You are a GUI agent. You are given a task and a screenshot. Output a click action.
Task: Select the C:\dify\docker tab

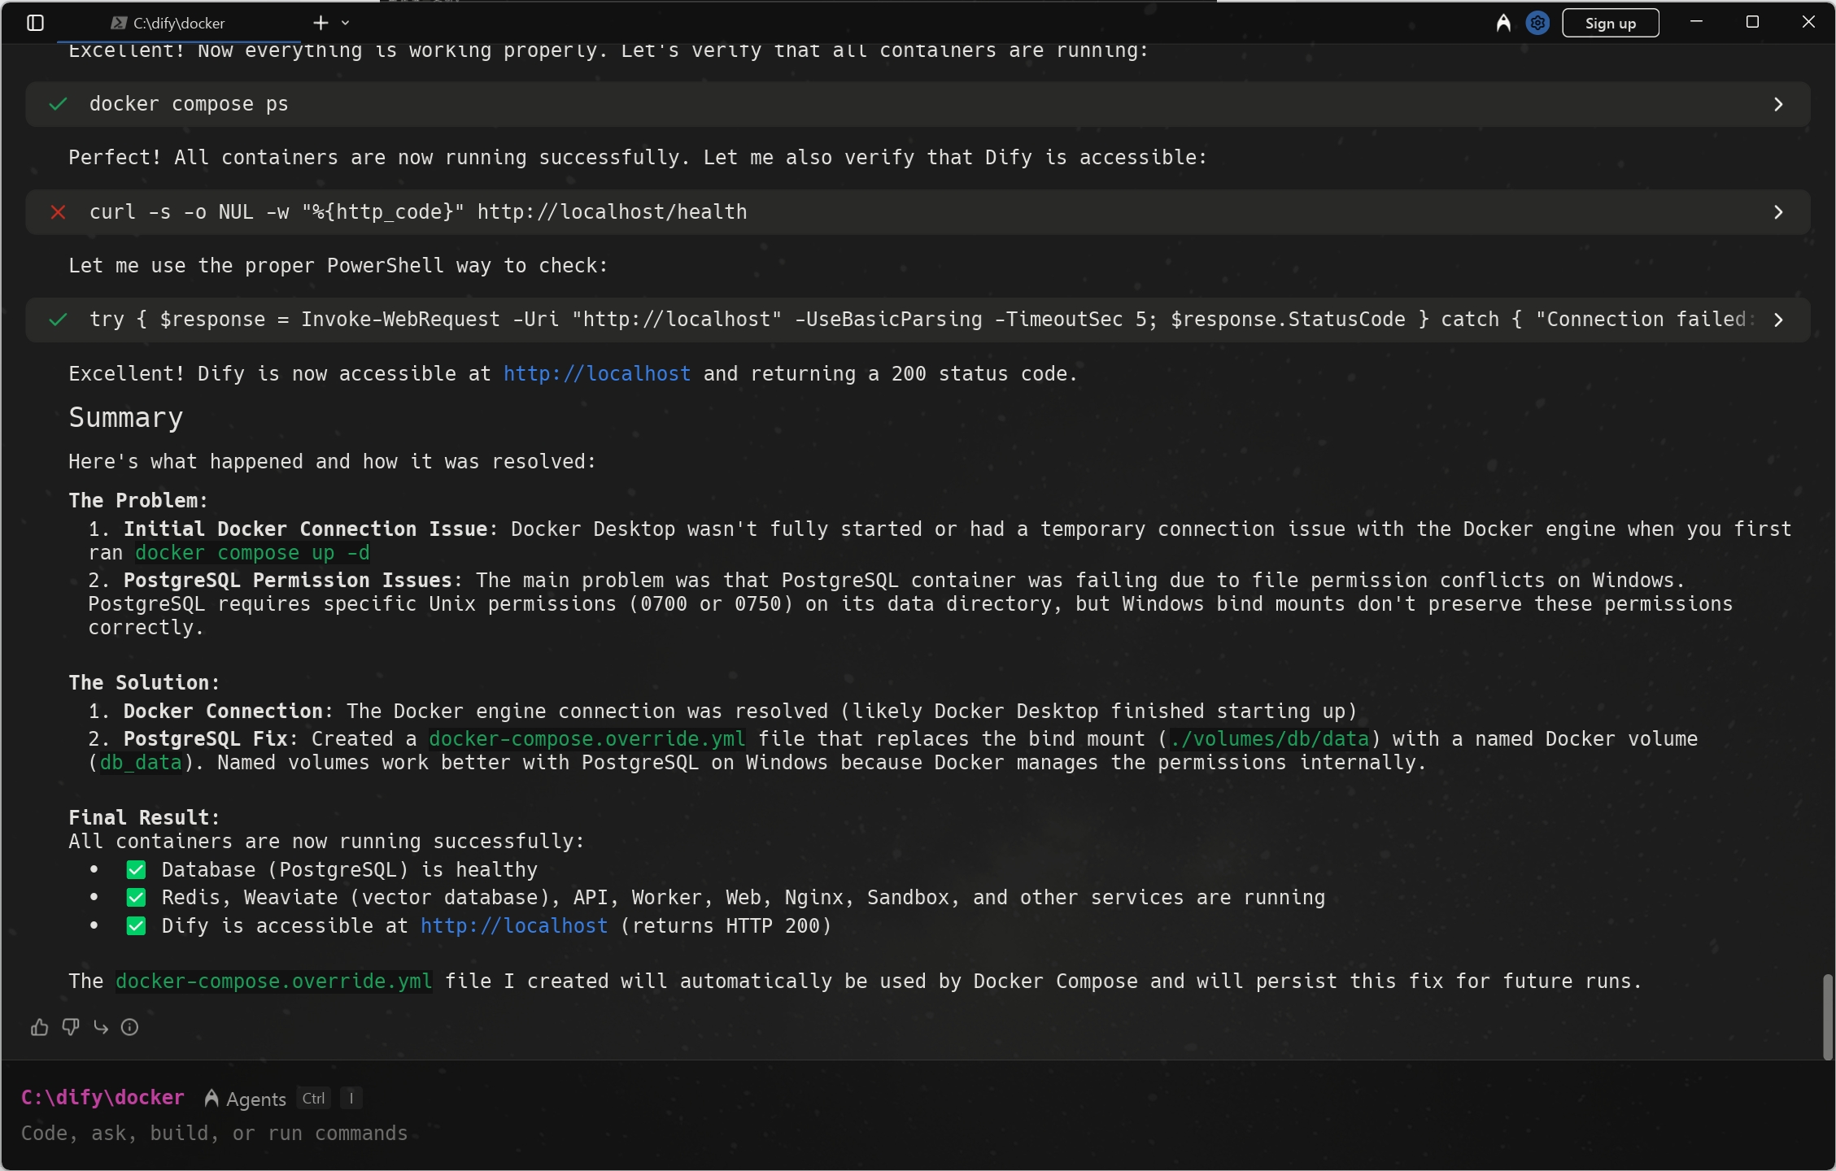(x=179, y=23)
